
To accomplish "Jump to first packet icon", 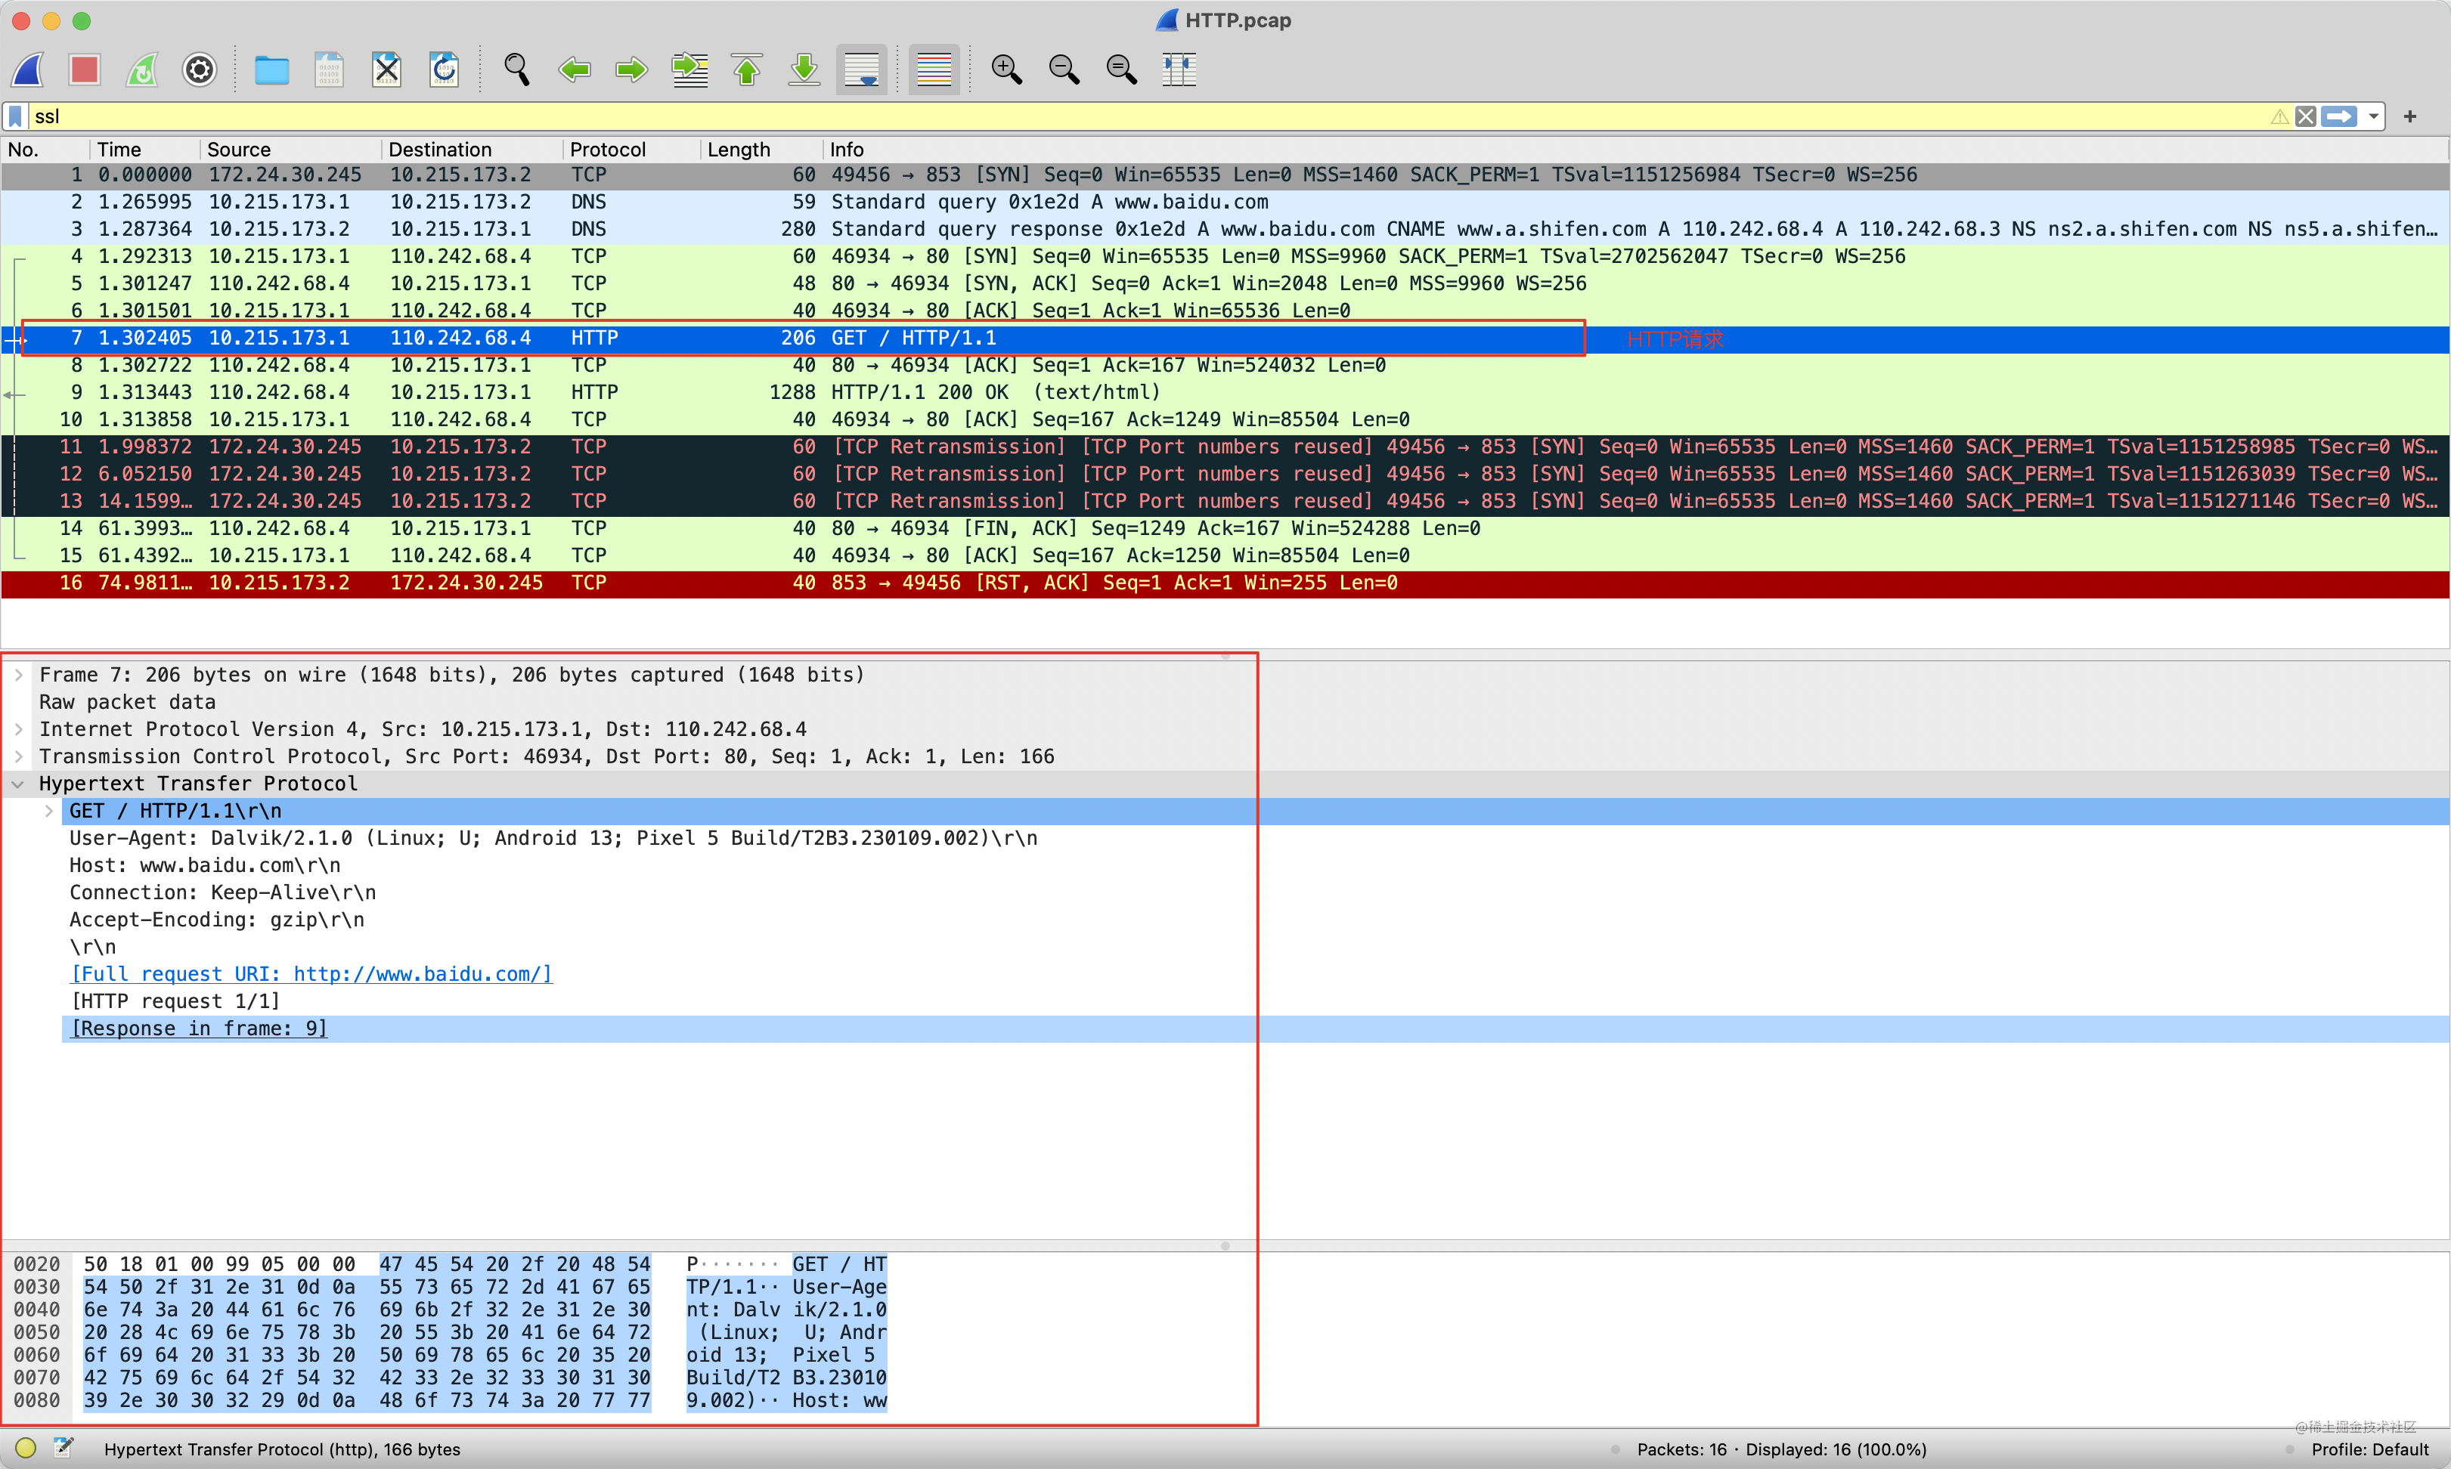I will (747, 70).
